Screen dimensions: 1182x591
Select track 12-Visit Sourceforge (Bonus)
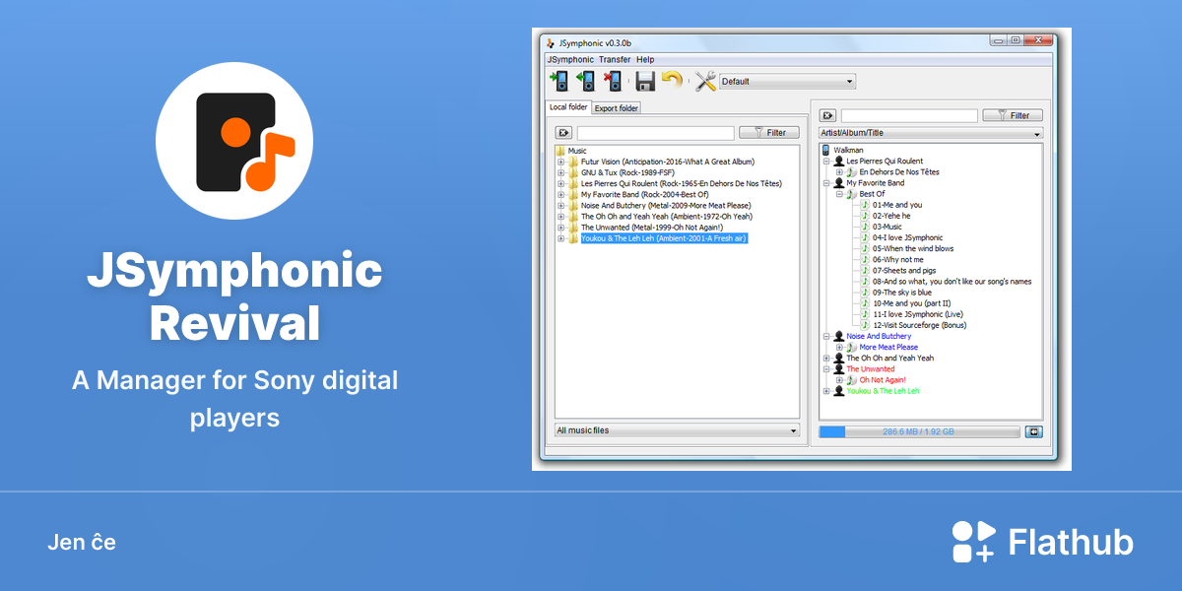[x=919, y=326]
